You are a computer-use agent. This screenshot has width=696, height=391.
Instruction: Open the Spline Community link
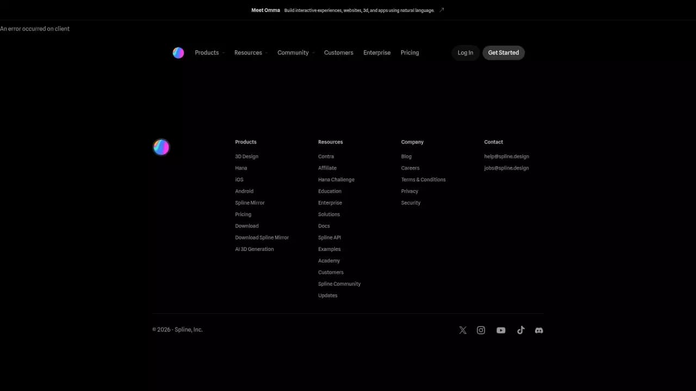[339, 284]
